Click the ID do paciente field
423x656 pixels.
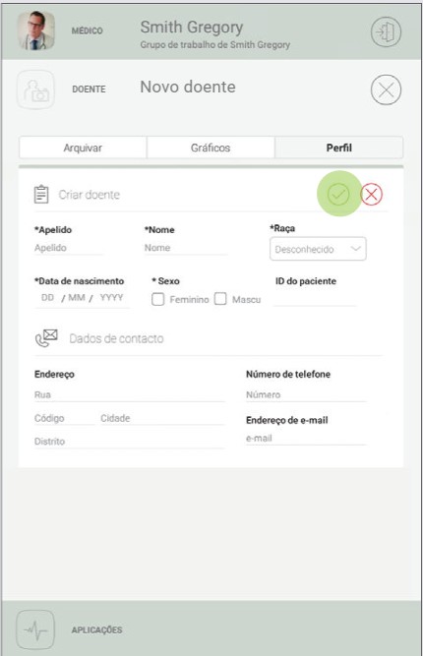[315, 299]
